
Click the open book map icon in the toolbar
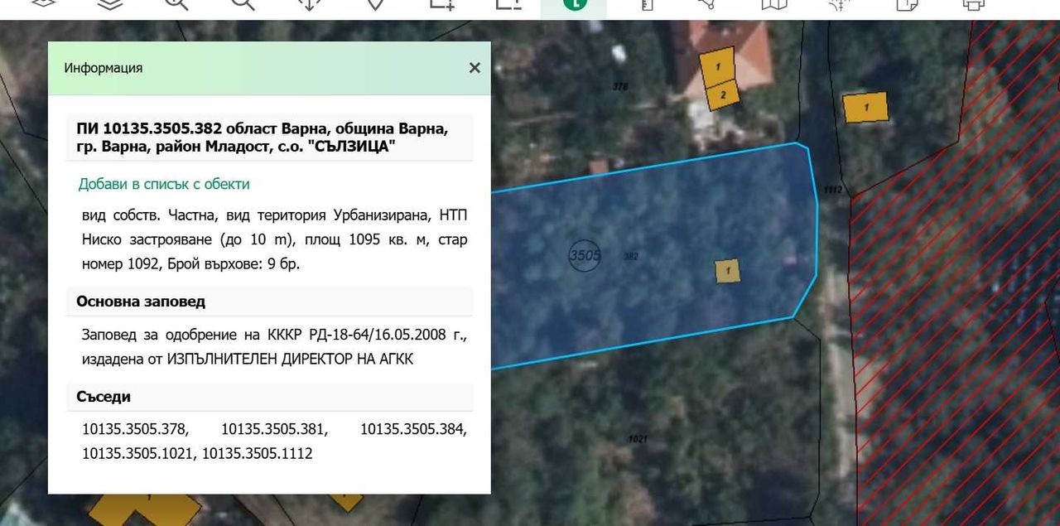click(774, 4)
